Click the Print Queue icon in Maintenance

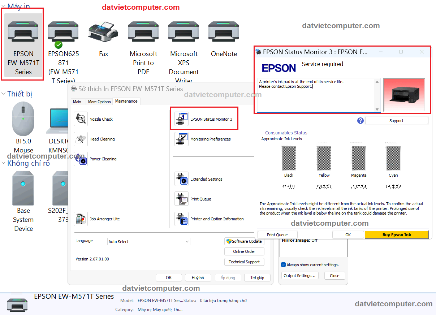coord(181,199)
